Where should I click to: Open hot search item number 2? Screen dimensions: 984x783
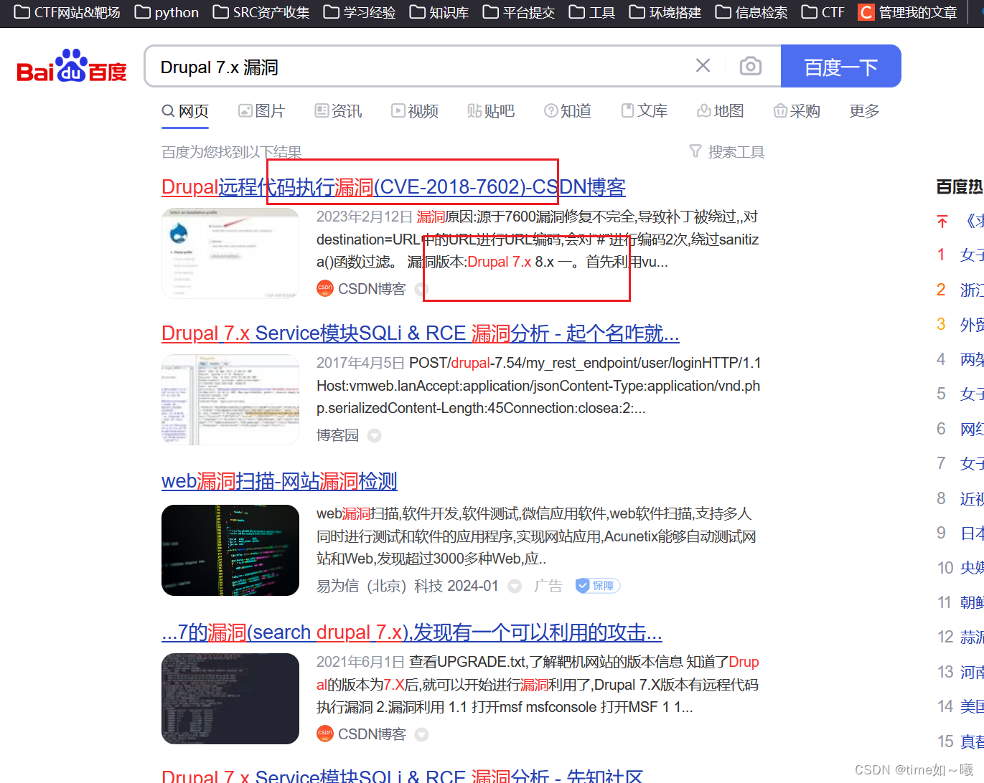960,290
